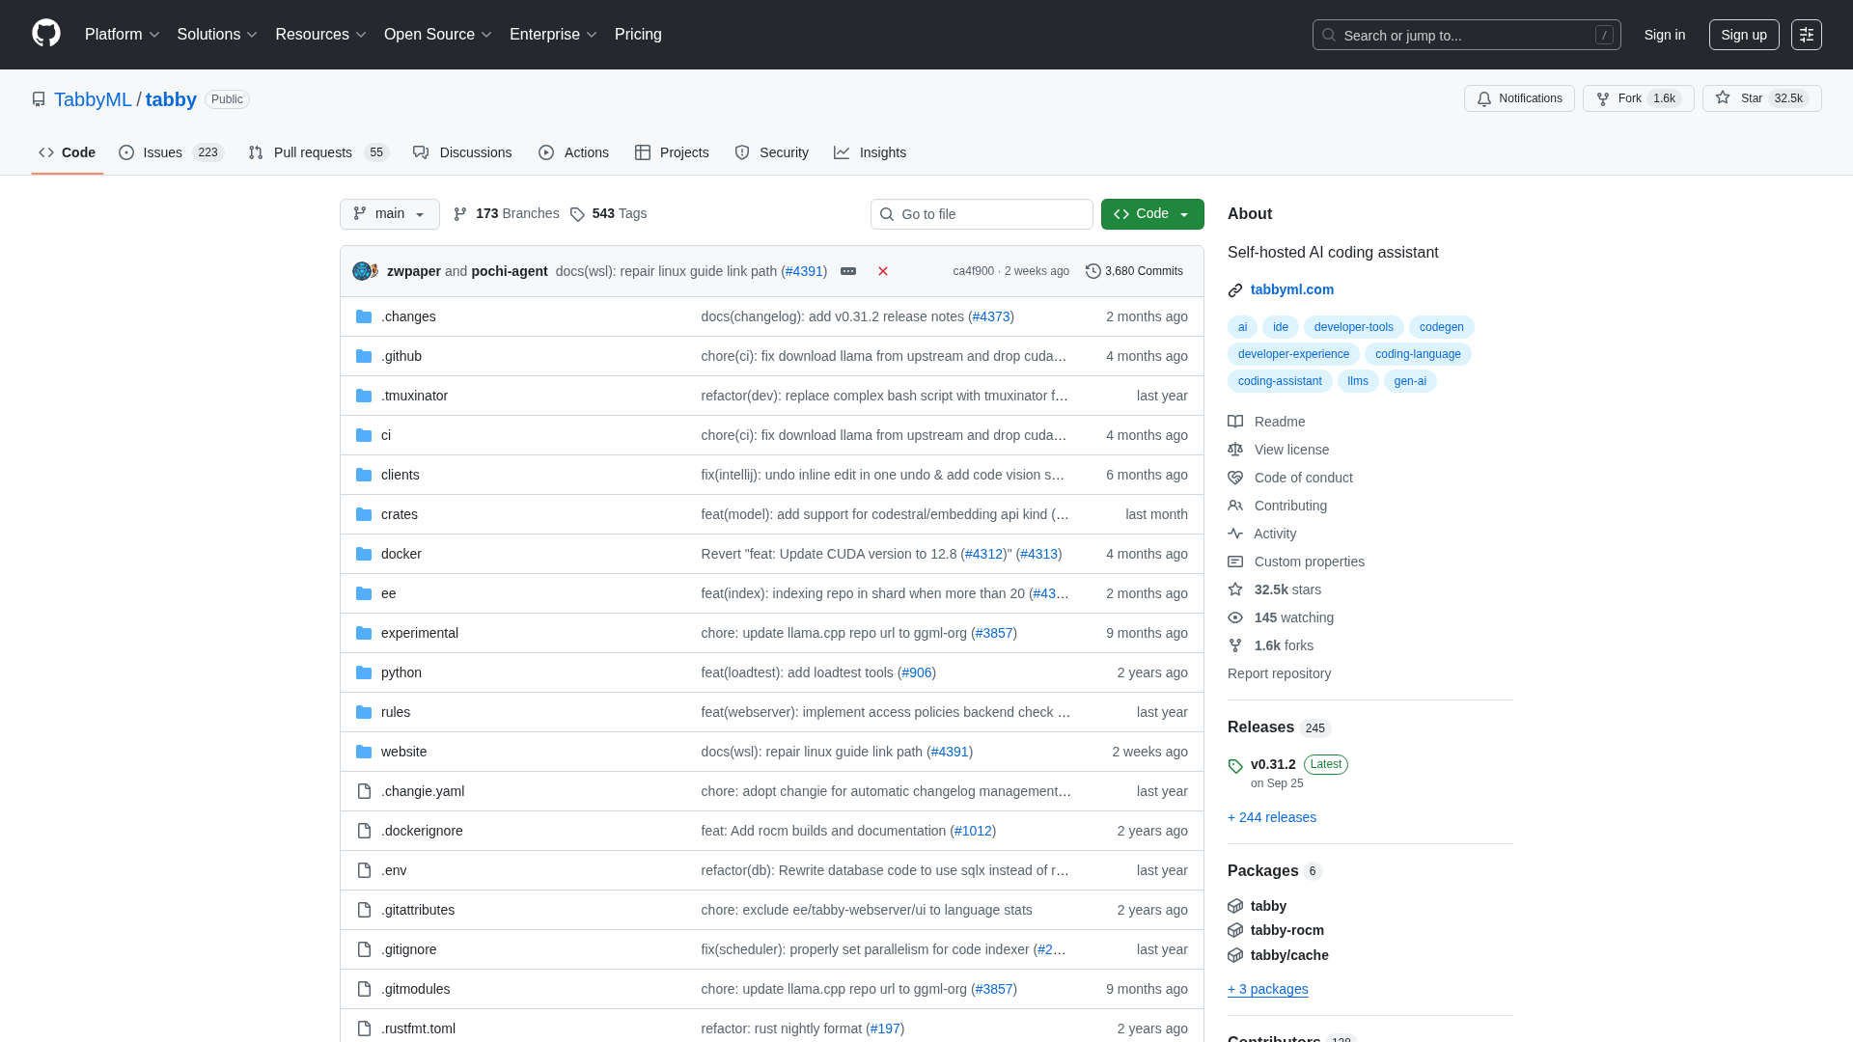Expand the Platform menu in header

point(122,35)
